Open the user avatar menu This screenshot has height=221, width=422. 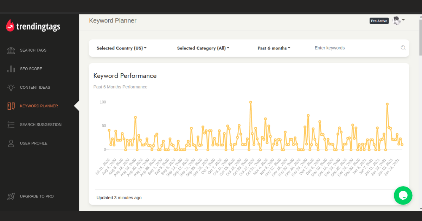click(x=398, y=21)
